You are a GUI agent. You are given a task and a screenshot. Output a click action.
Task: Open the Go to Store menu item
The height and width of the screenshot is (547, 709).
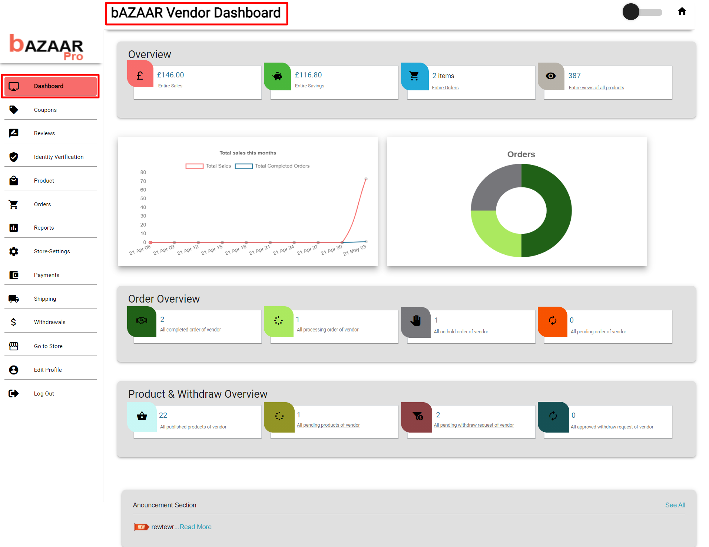pyautogui.click(x=48, y=346)
